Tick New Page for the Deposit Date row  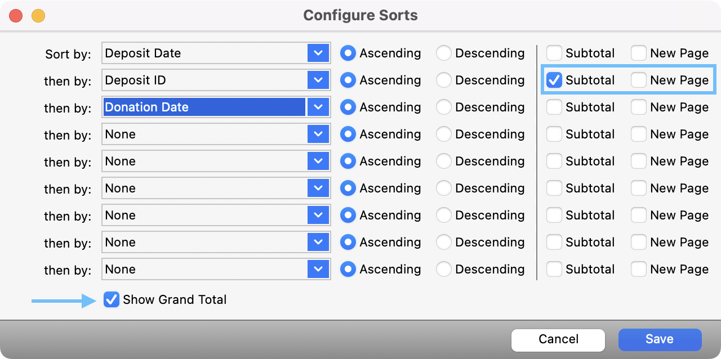[x=639, y=53]
